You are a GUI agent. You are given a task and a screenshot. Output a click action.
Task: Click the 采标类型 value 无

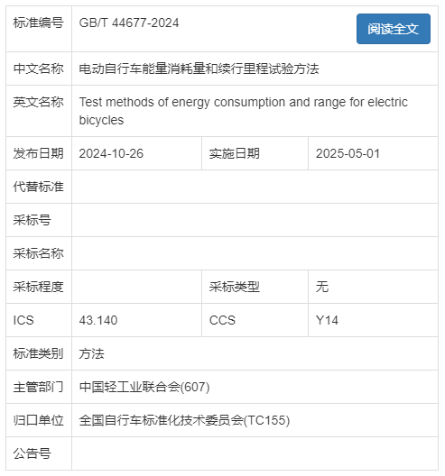click(x=322, y=287)
